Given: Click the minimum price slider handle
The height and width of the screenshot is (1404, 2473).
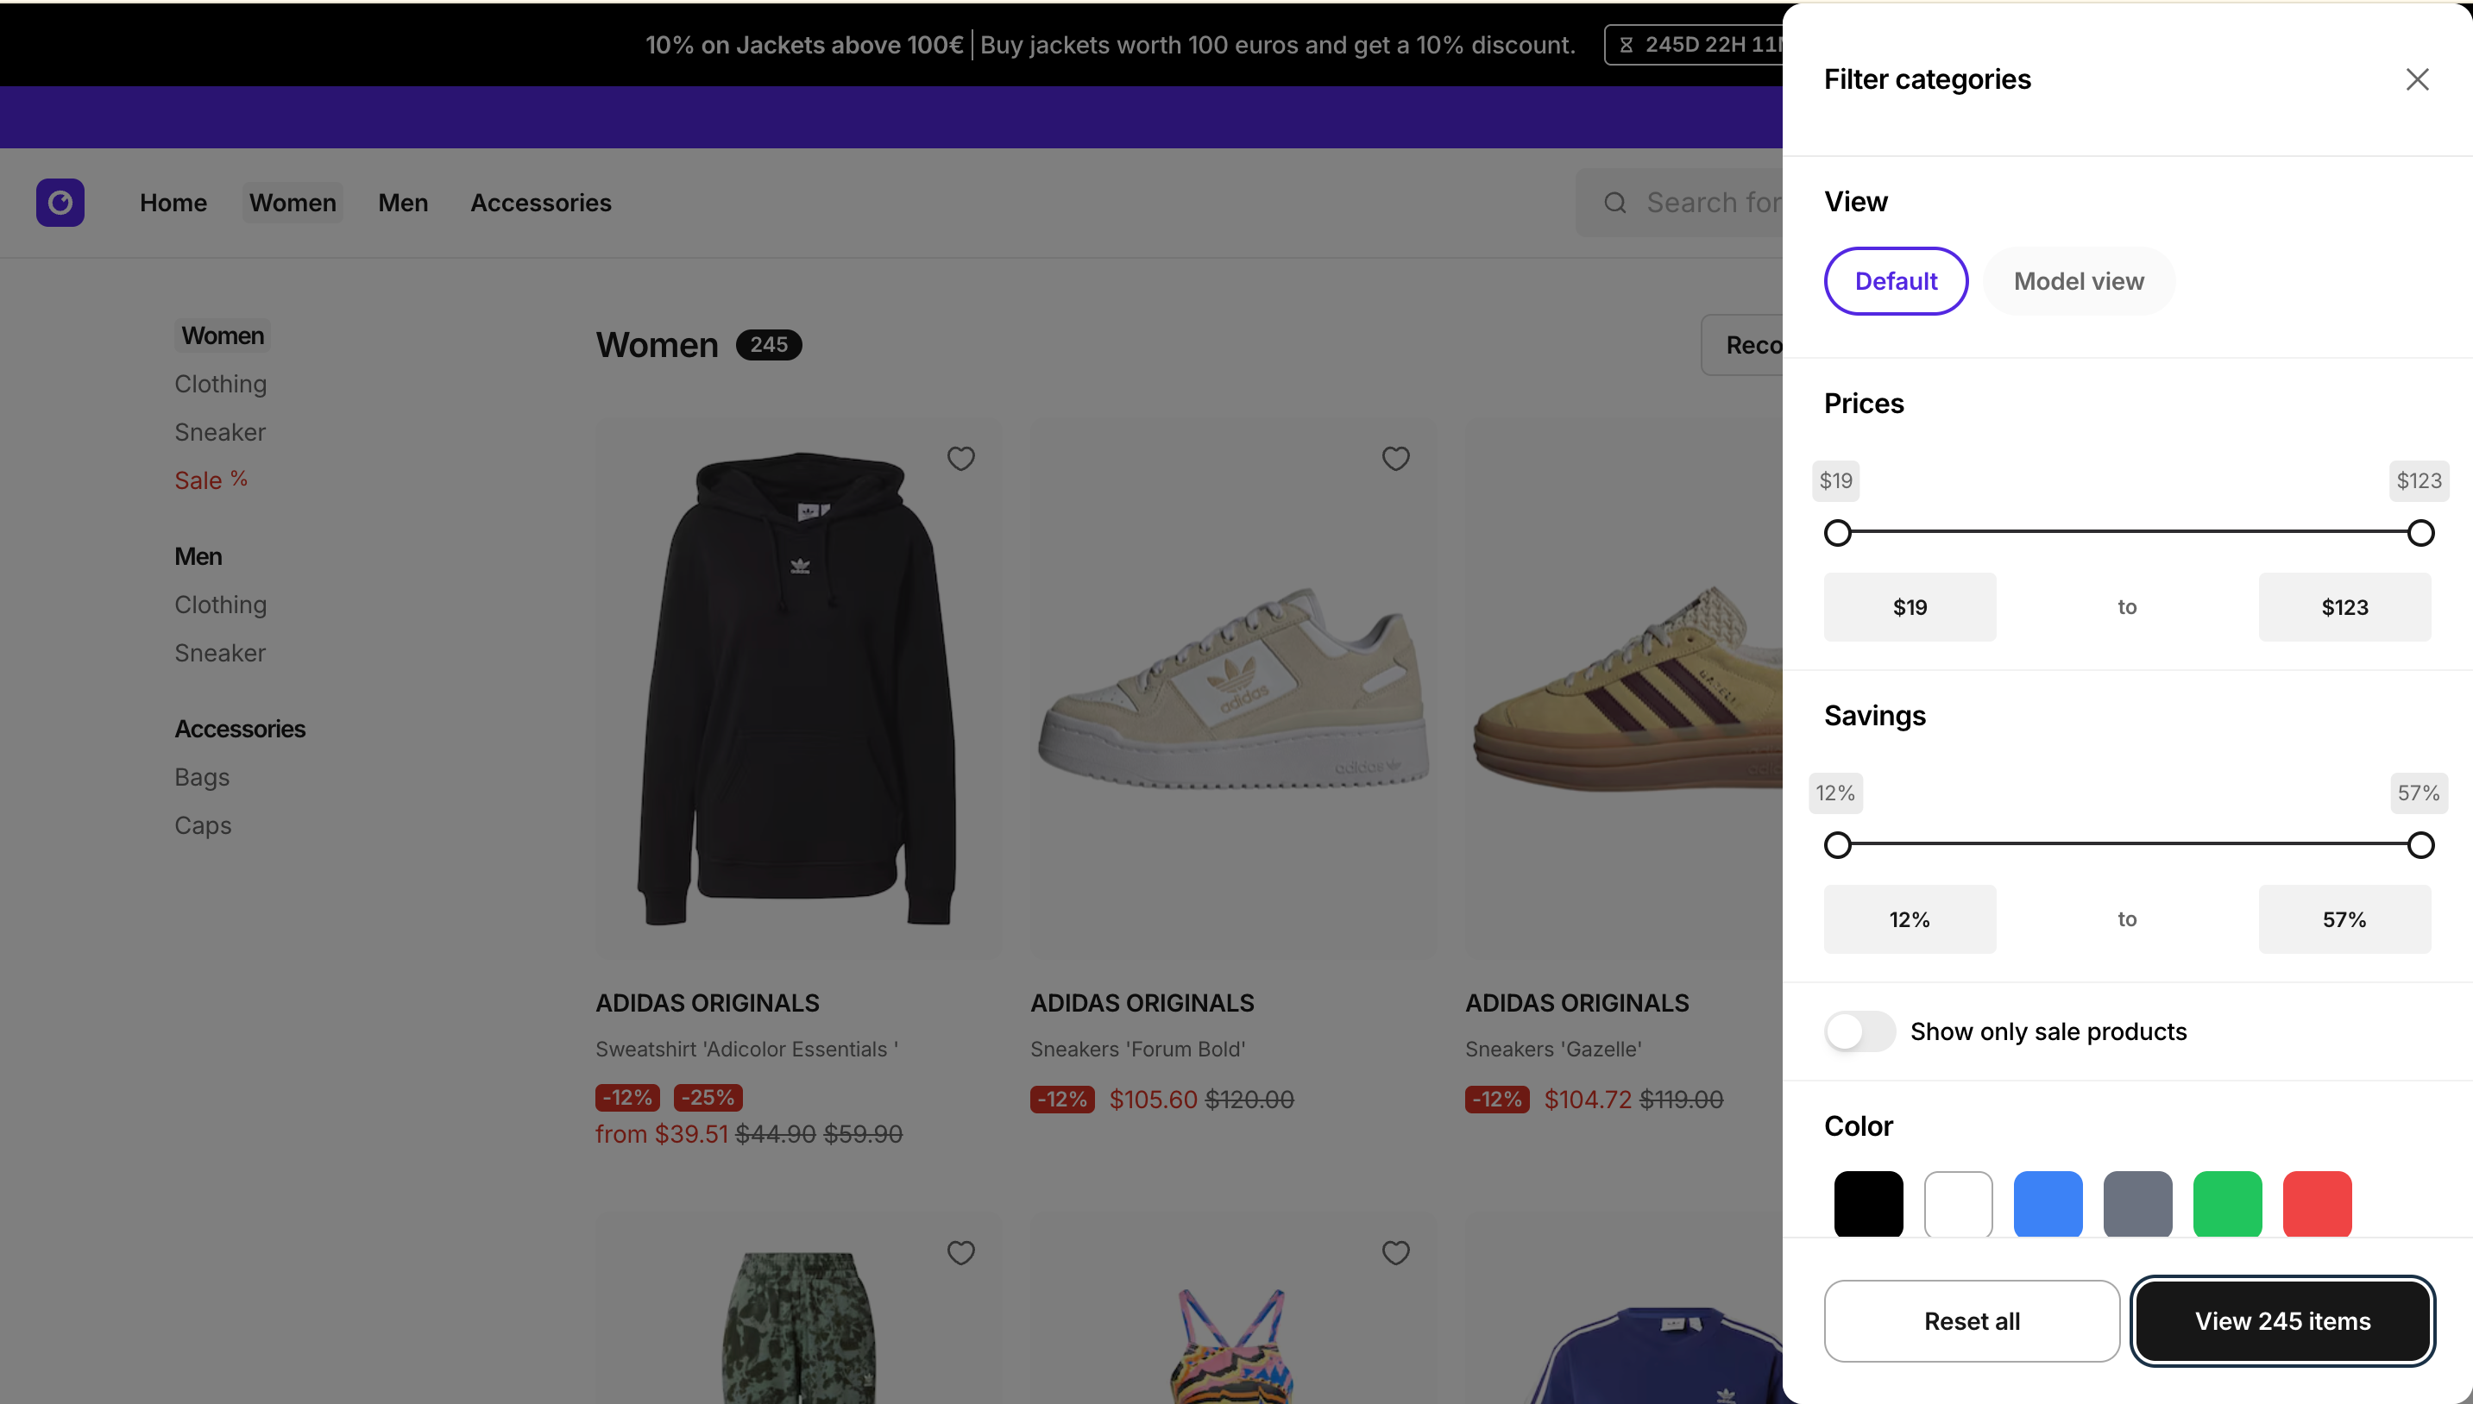Looking at the screenshot, I should tap(1837, 533).
